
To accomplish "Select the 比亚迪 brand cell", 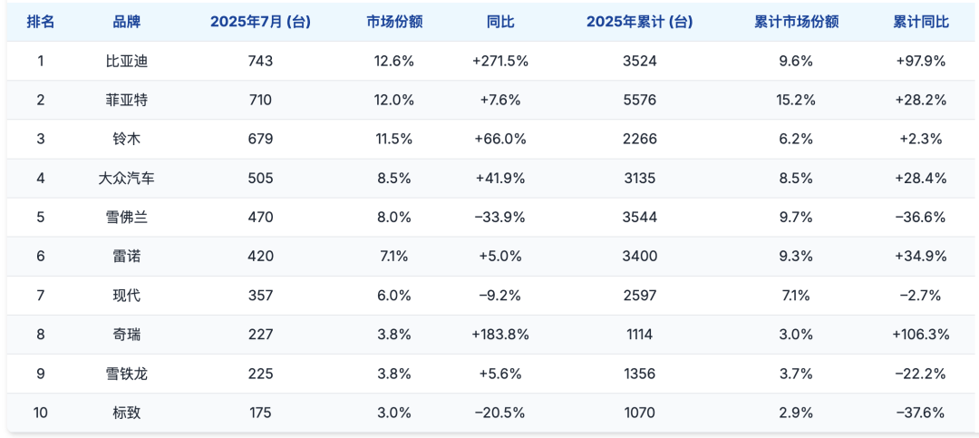I will [x=126, y=62].
